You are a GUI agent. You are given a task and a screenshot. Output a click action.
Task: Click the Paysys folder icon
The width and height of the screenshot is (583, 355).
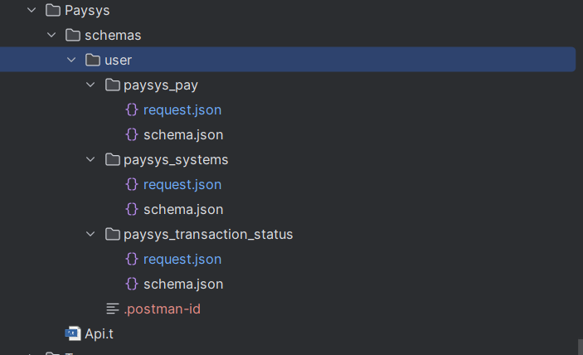(52, 11)
